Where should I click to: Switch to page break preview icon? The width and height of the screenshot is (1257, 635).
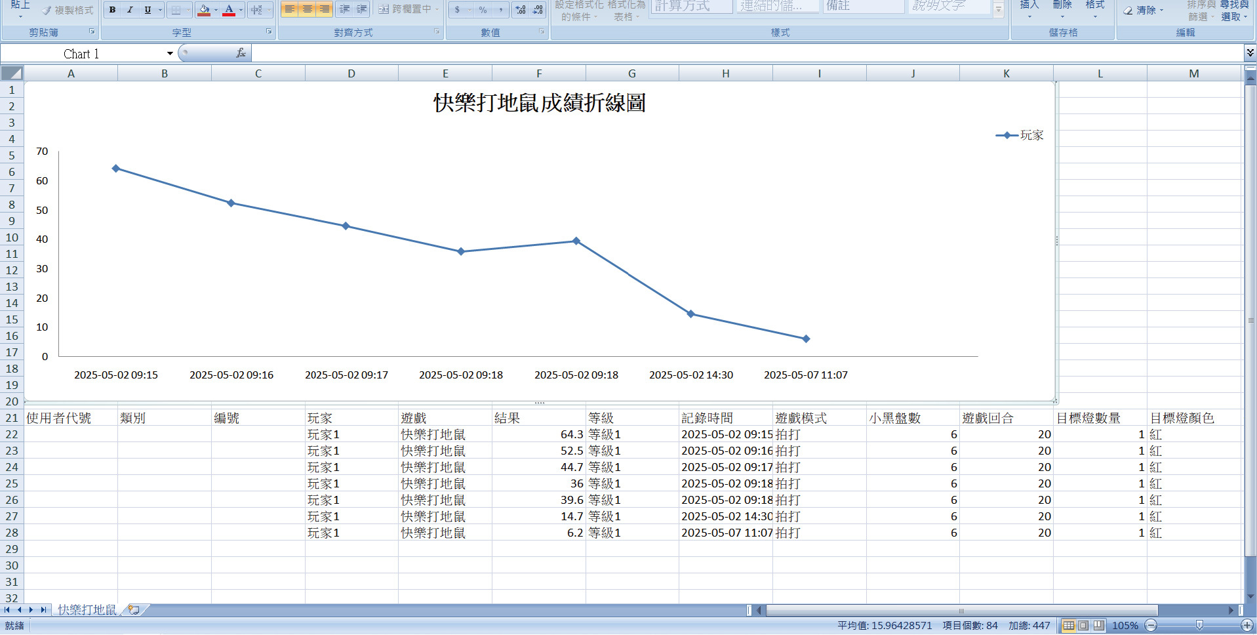tap(1098, 625)
